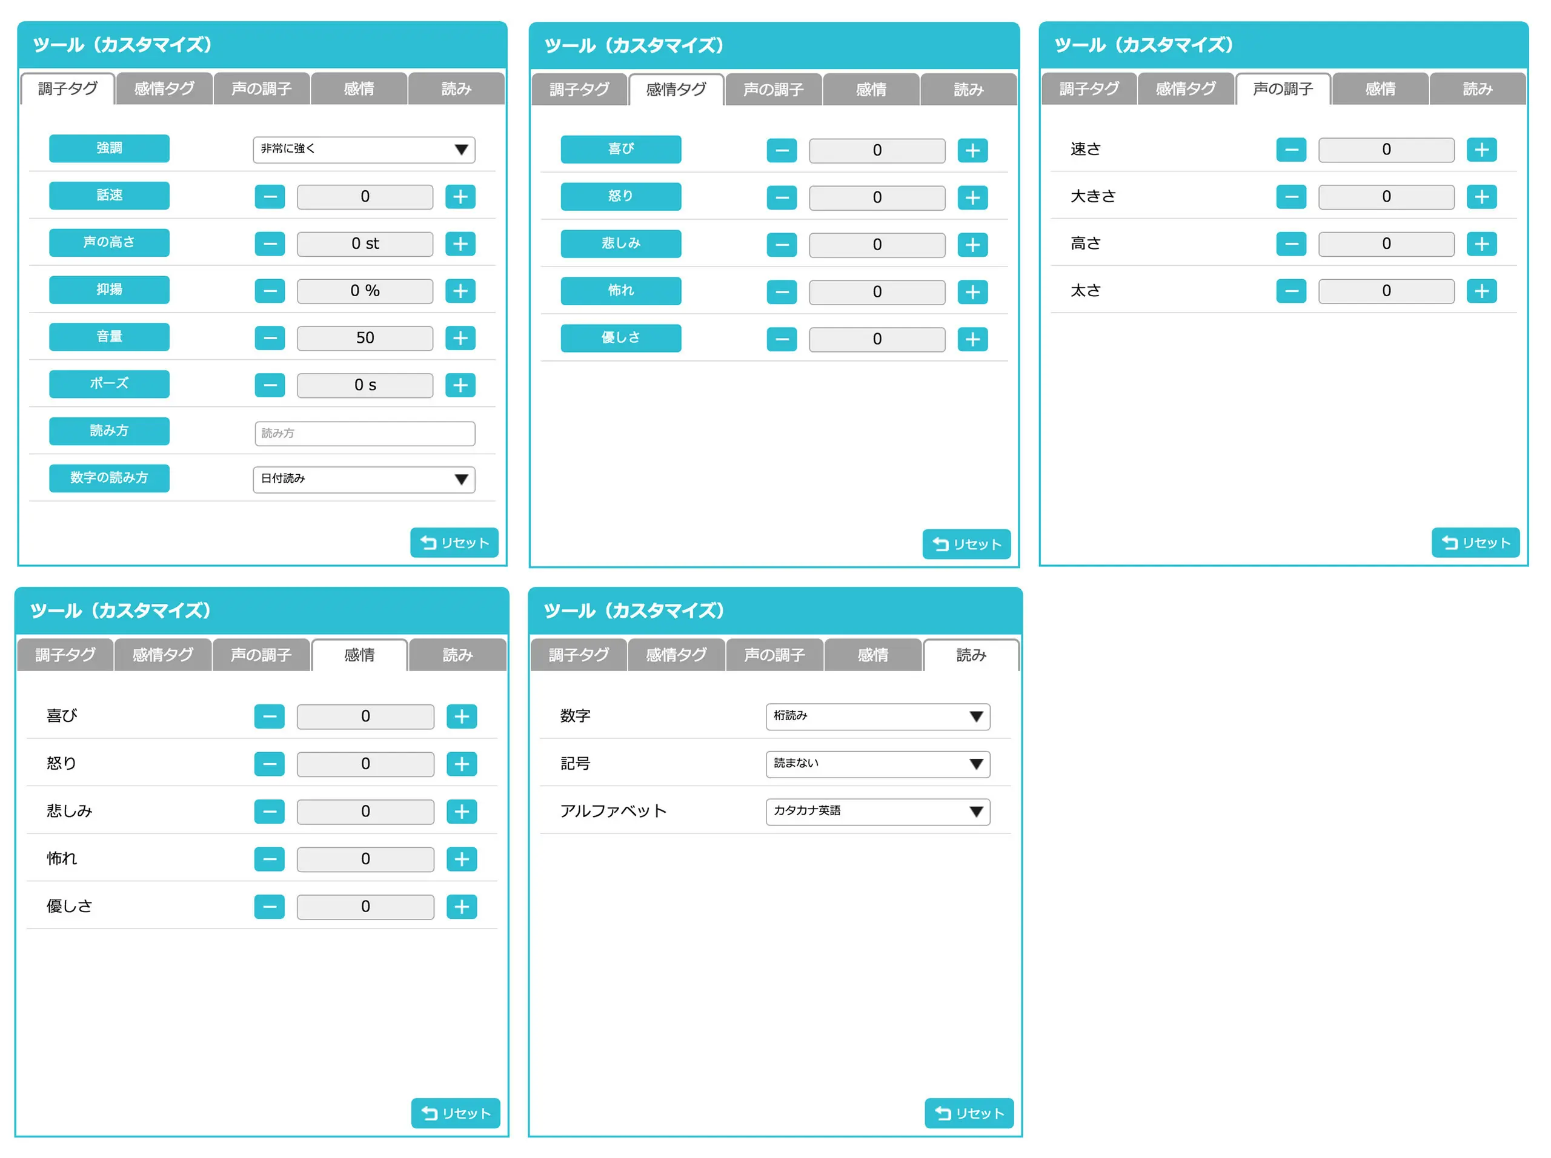
Task: Reset the 感情タグ panel settings
Action: point(967,544)
